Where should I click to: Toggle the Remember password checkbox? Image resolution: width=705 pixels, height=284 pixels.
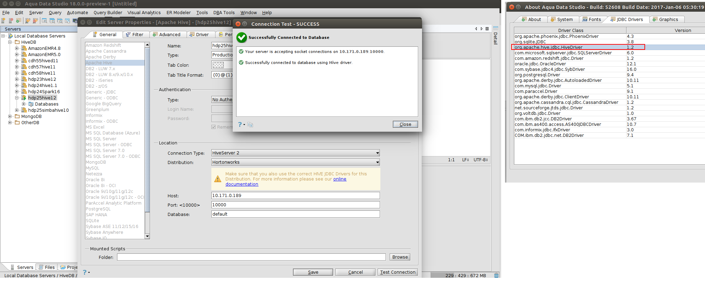coord(214,127)
